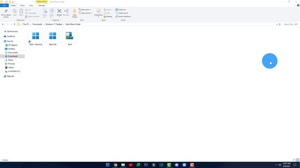
Task: Open Quick access in navigation pane
Action: [11, 31]
